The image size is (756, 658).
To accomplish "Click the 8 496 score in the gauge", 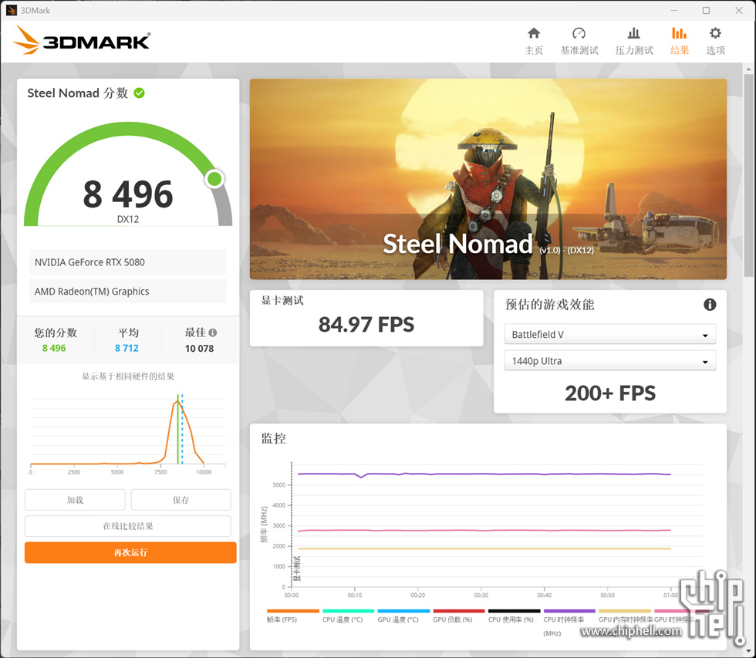I will (128, 194).
